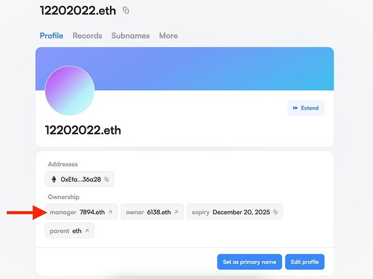Click the Edit profile button
This screenshot has height=279, width=373.
pos(305,262)
